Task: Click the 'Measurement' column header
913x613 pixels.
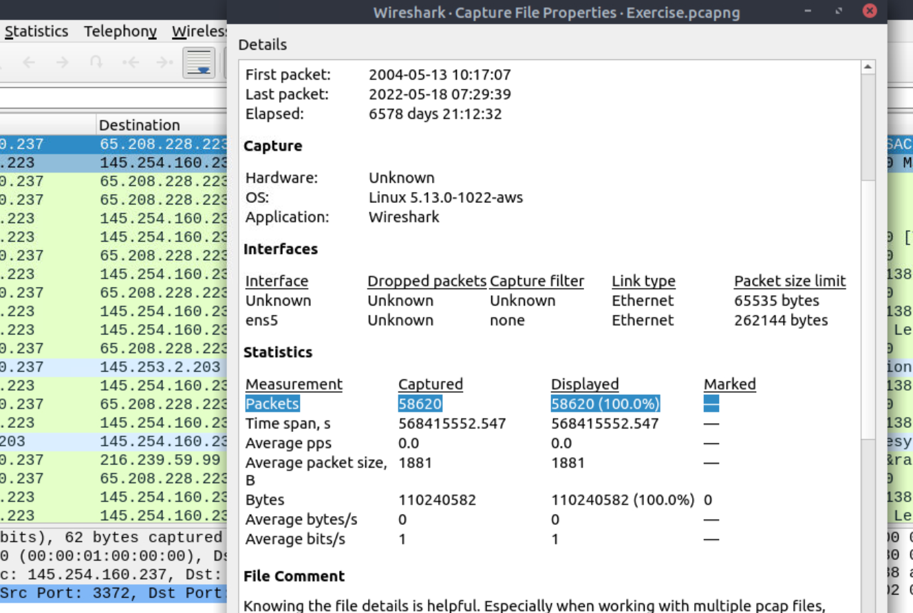Action: point(294,384)
